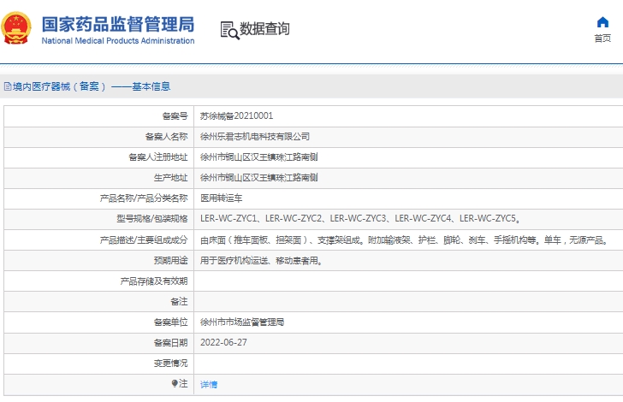The width and height of the screenshot is (623, 402).
Task: Select the 备案单位 label
Action: click(x=170, y=322)
